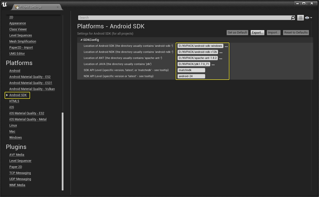Click the search magnifier icon

(293, 18)
